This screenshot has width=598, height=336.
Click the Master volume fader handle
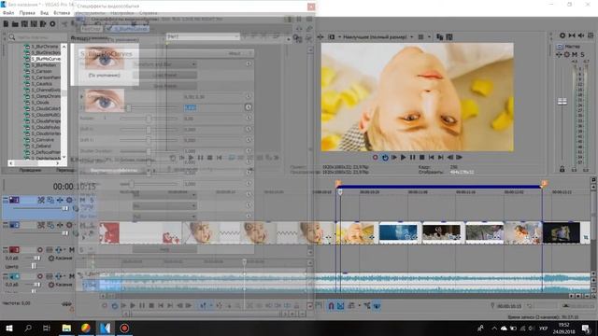pos(562,101)
